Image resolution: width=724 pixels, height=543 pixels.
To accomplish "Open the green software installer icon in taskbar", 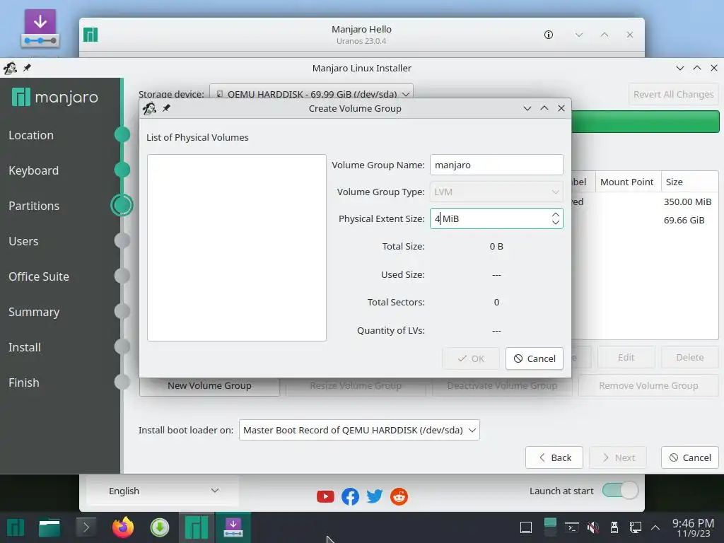I will [160, 527].
